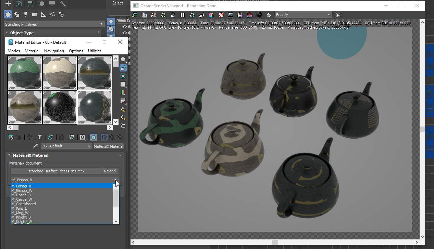The width and height of the screenshot is (434, 249).
Task: Click the Hierarchy panel tab icon
Action: pyautogui.click(x=30, y=4)
